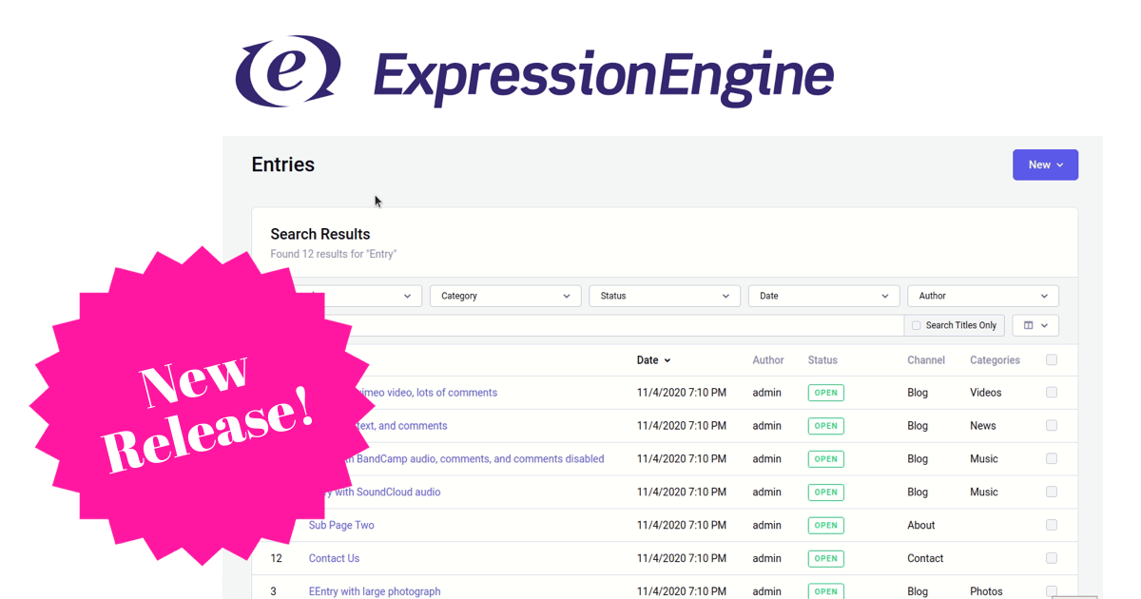The image size is (1141, 599).
Task: Sort by Channel column header
Action: point(926,360)
